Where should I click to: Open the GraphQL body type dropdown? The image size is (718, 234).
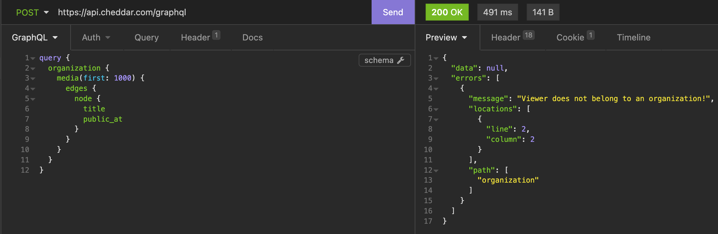click(35, 37)
